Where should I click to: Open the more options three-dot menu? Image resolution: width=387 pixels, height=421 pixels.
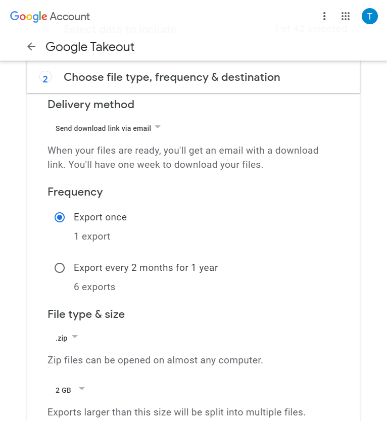[324, 16]
